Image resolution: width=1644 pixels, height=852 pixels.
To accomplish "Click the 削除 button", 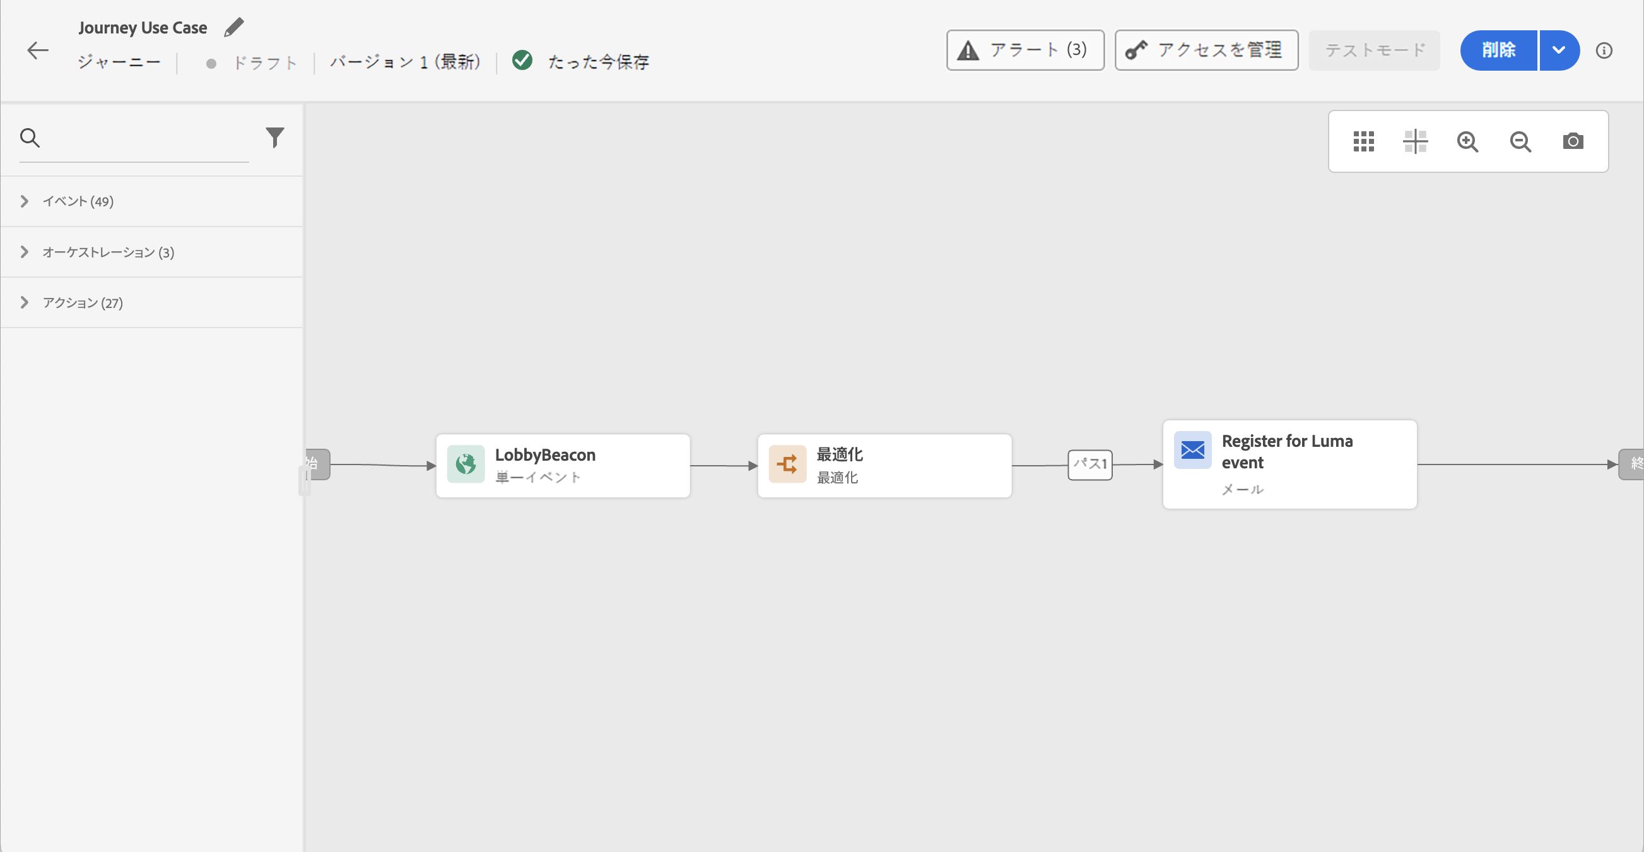I will coord(1498,50).
